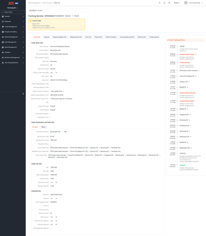Reveal the Payment Method value
The width and height of the screenshot is (206, 236).
click(x=56, y=225)
